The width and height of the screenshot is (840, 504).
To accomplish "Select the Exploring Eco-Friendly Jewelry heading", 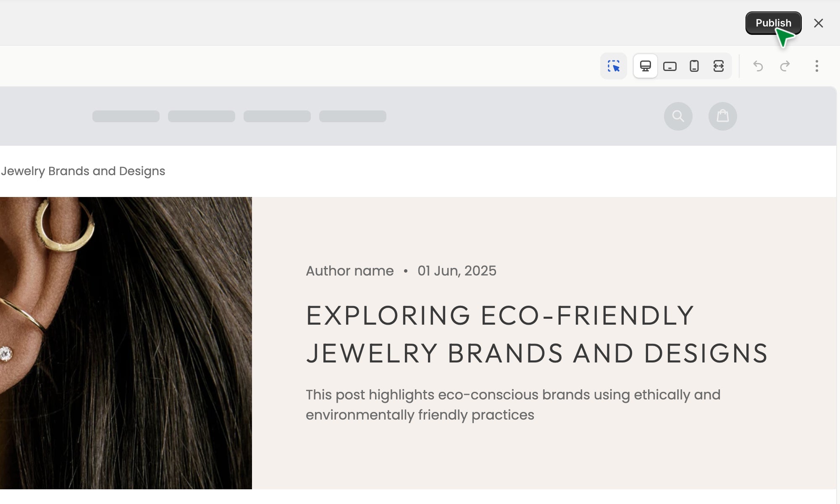I will pos(537,334).
